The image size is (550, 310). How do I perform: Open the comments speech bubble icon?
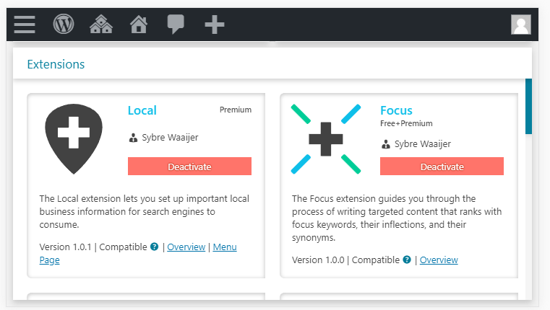(176, 24)
